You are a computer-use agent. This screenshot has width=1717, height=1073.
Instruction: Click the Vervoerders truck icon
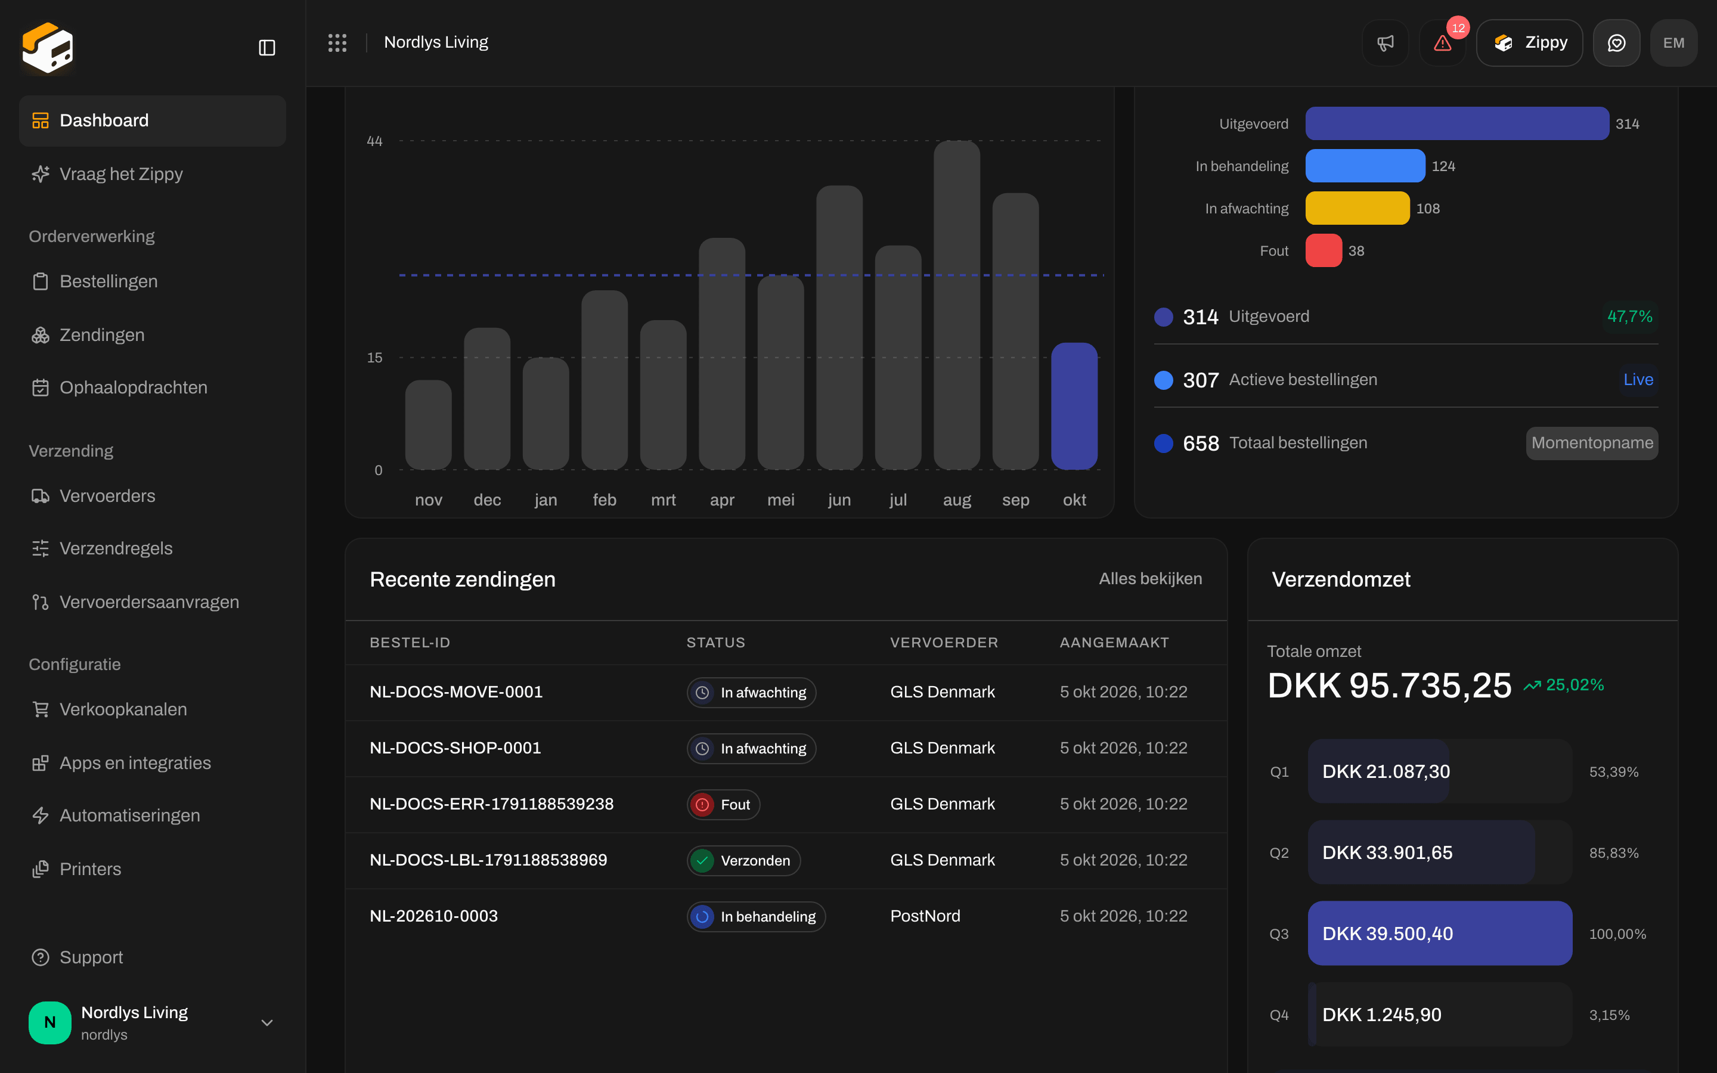click(41, 496)
